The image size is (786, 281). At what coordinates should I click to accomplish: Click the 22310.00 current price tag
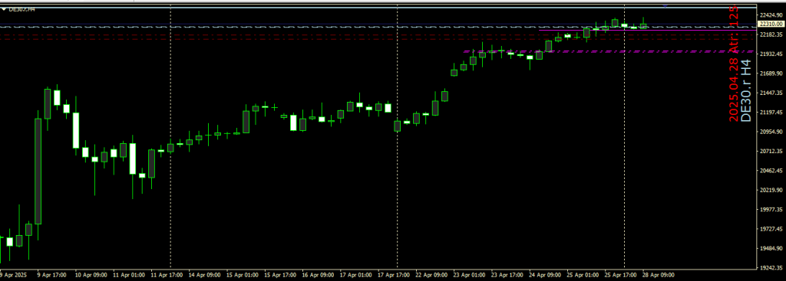point(771,24)
